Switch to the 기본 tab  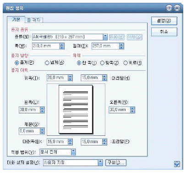[x=16, y=19]
